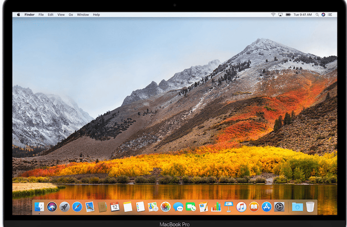Open the File menu
Screen dimensions: 347x227
pyautogui.click(x=41, y=15)
